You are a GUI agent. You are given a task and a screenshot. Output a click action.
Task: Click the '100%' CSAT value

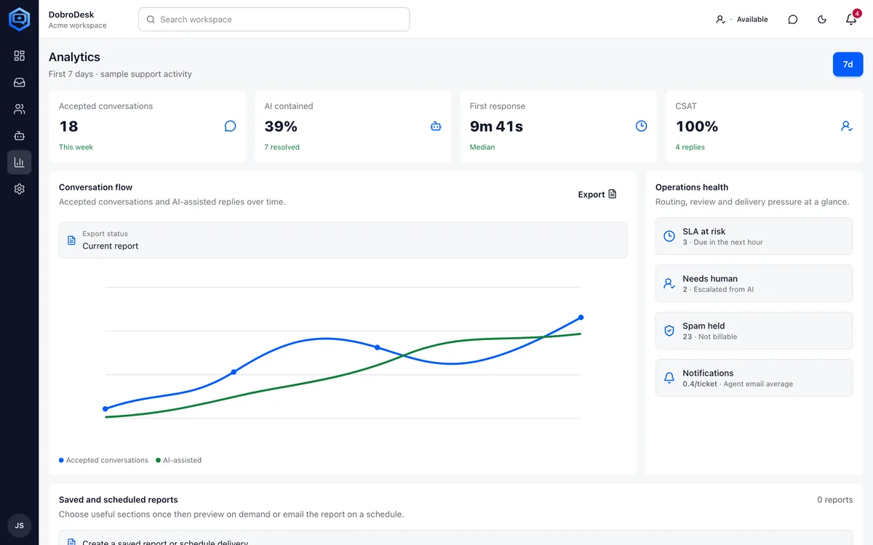[x=697, y=126]
